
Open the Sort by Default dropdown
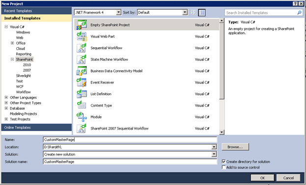185,12
